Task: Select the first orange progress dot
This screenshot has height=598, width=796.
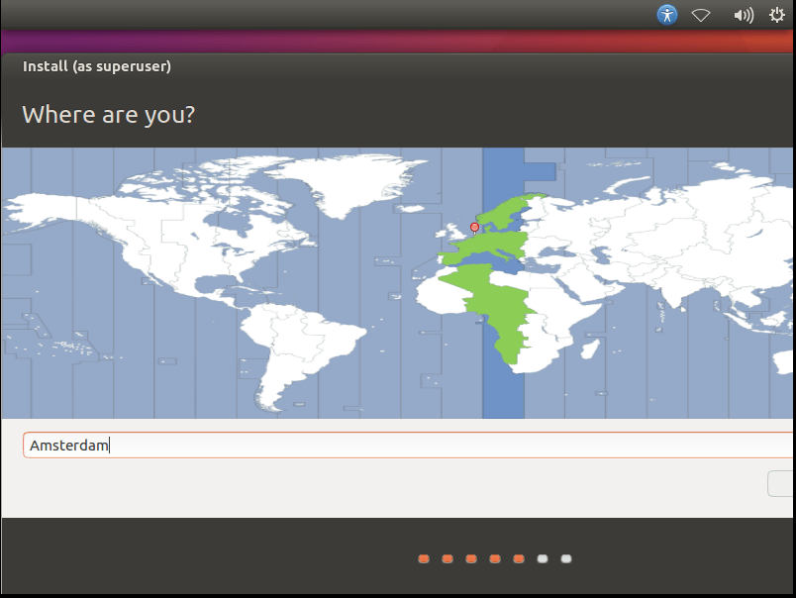Action: (x=424, y=559)
